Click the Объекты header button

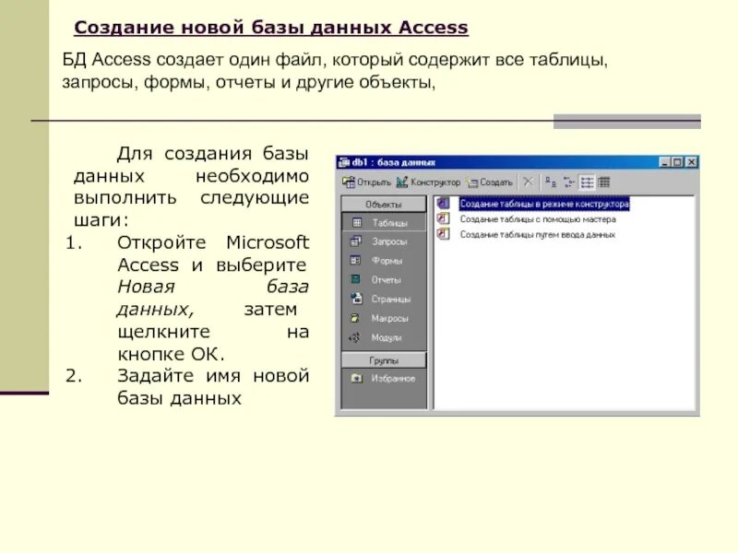pyautogui.click(x=384, y=205)
